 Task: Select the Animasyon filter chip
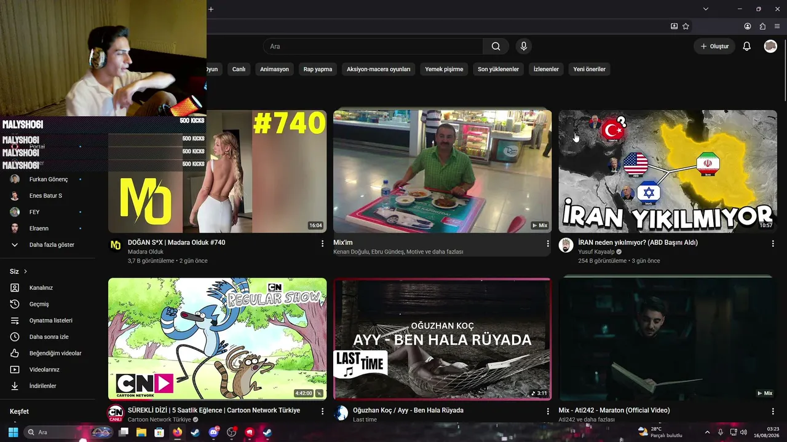tap(274, 69)
